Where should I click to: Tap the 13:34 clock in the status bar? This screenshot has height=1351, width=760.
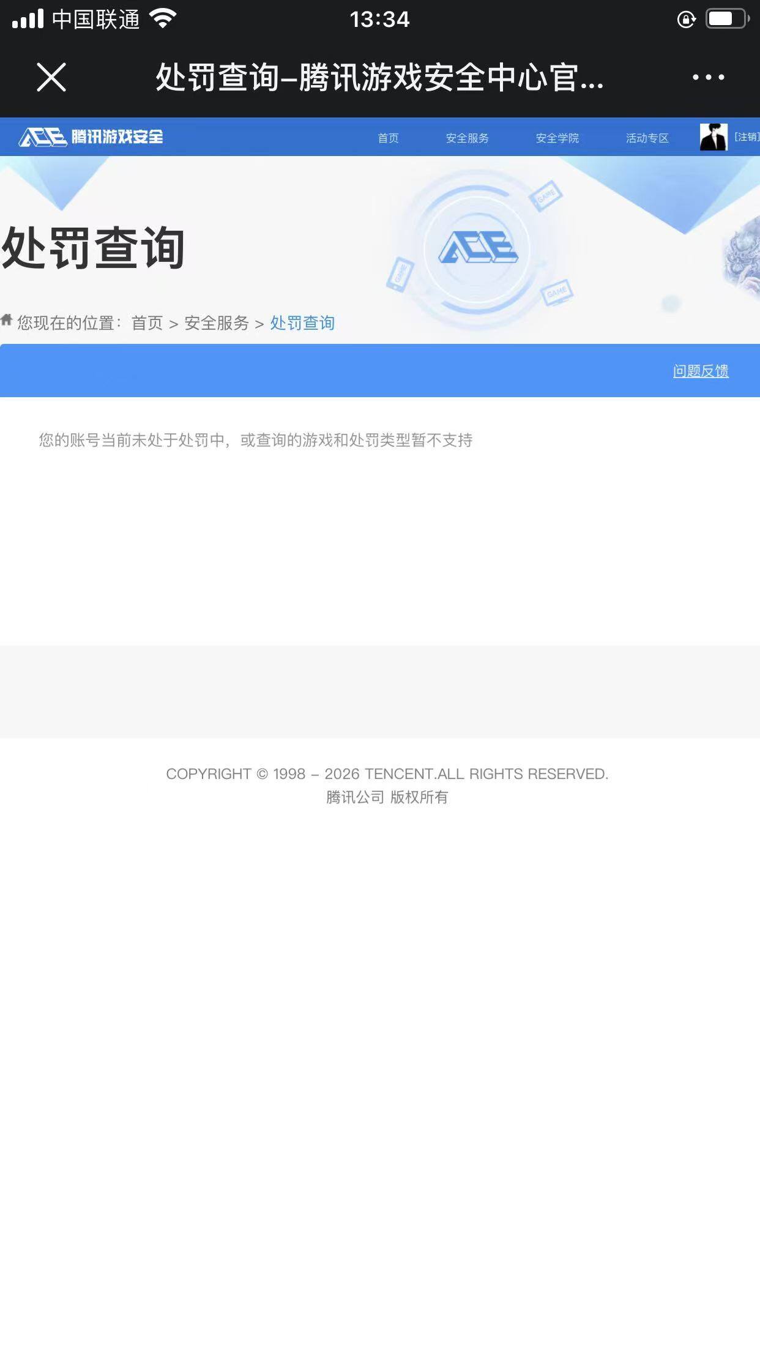[379, 20]
